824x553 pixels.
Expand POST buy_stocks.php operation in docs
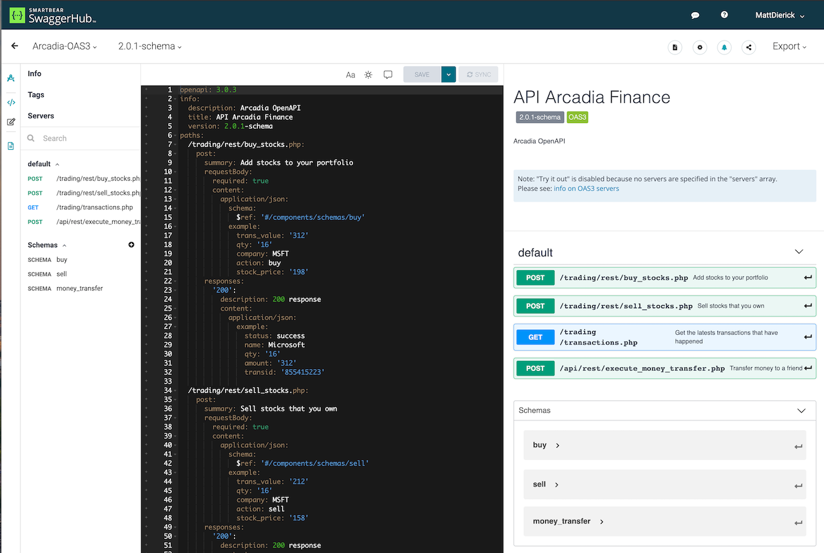coord(665,278)
